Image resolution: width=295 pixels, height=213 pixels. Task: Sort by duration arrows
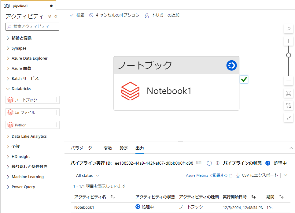[281, 197]
